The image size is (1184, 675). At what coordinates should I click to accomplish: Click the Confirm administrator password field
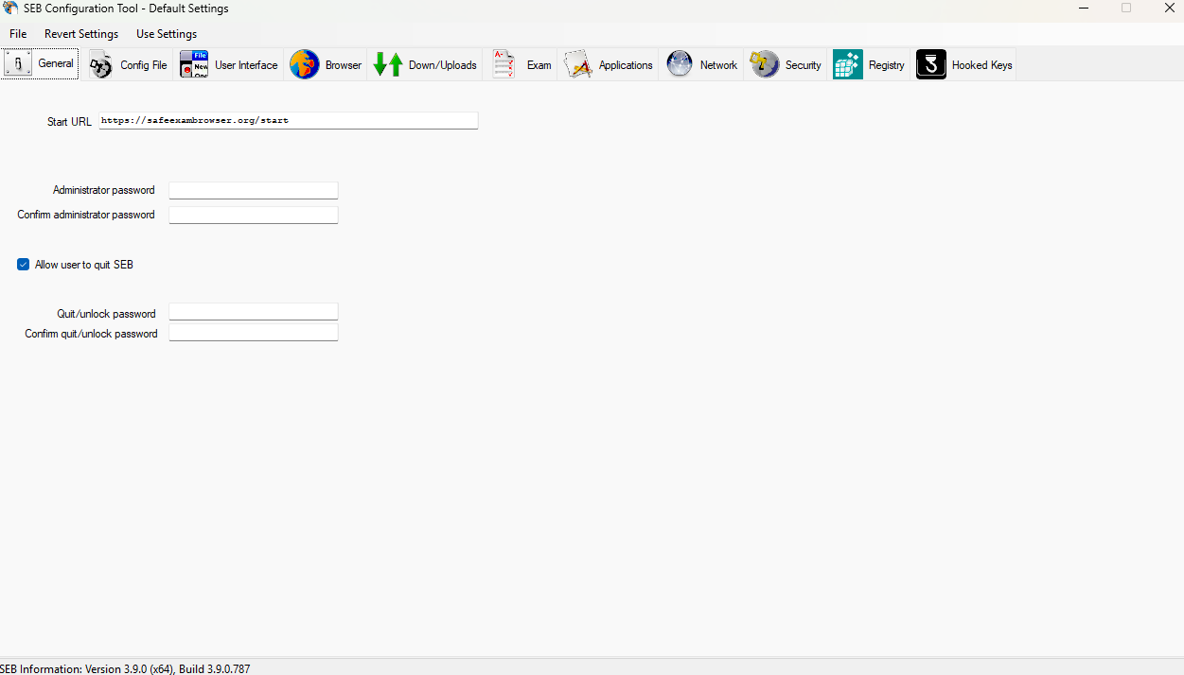tap(254, 215)
